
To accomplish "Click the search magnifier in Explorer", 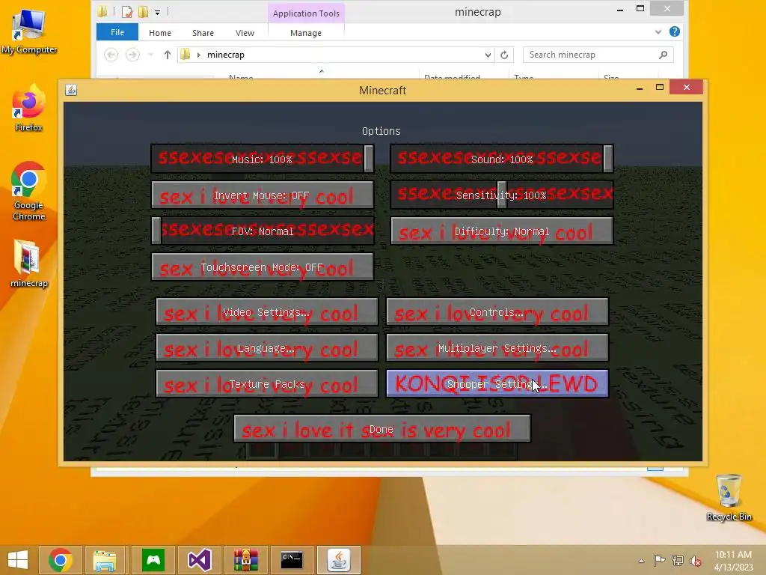I will [x=663, y=55].
